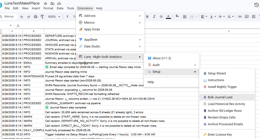Expand the Data Studio submenu

(110, 46)
